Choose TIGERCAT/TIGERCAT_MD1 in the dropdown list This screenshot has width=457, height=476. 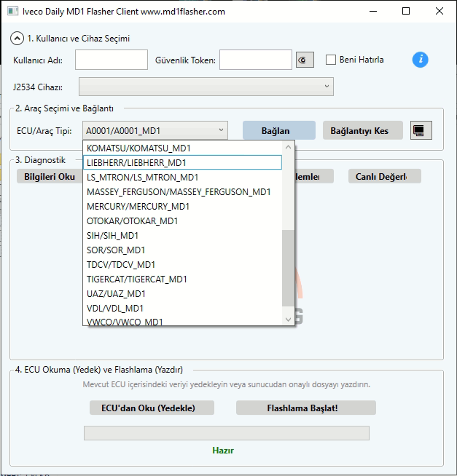[182, 279]
